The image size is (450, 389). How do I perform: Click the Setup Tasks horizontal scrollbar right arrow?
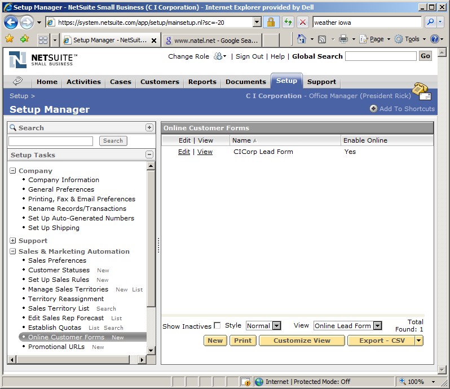[142, 360]
